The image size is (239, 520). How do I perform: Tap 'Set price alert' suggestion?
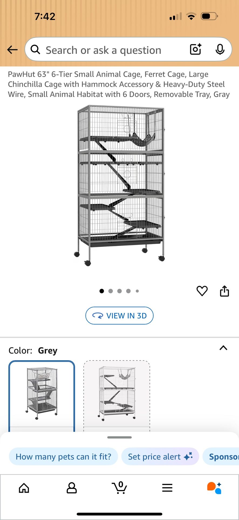(160, 456)
